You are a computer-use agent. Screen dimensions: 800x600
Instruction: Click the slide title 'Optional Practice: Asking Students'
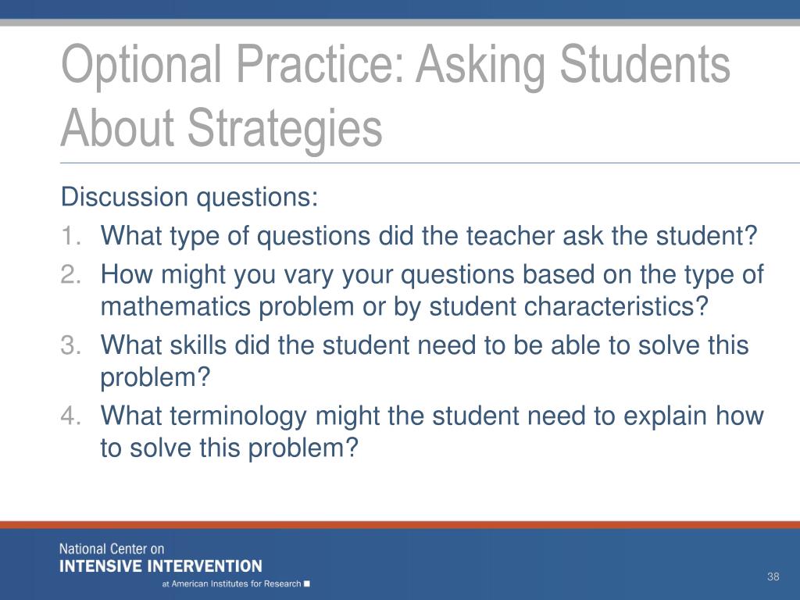tap(396, 66)
